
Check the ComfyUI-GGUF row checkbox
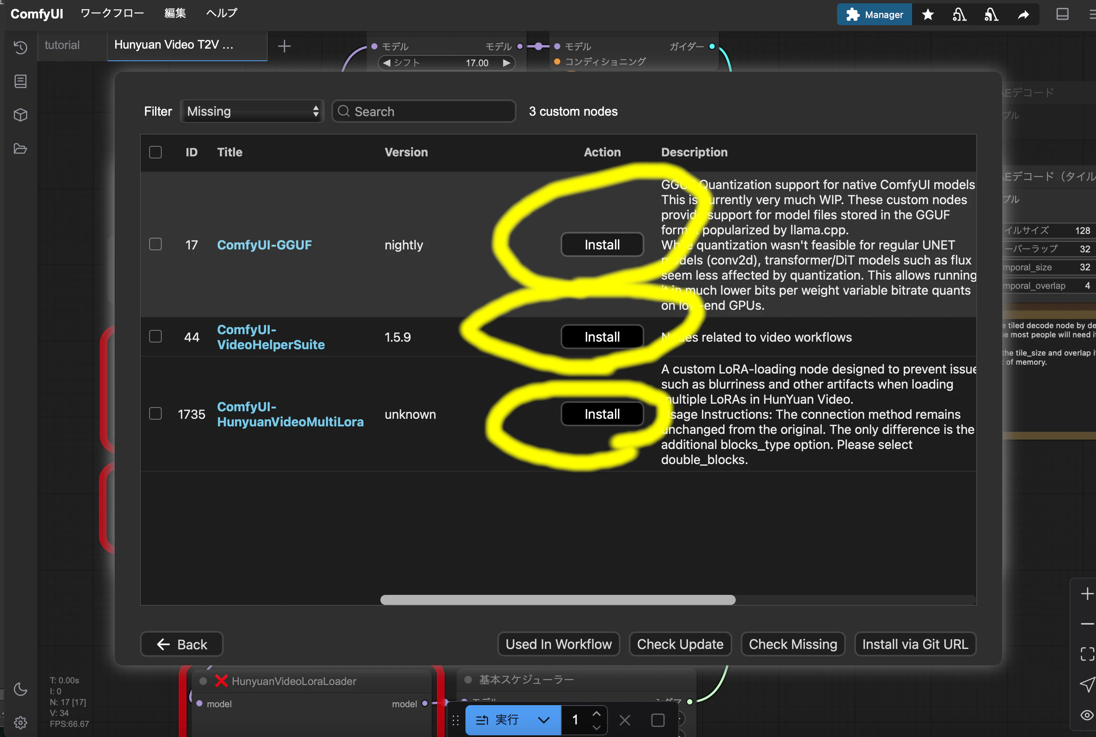tap(155, 244)
